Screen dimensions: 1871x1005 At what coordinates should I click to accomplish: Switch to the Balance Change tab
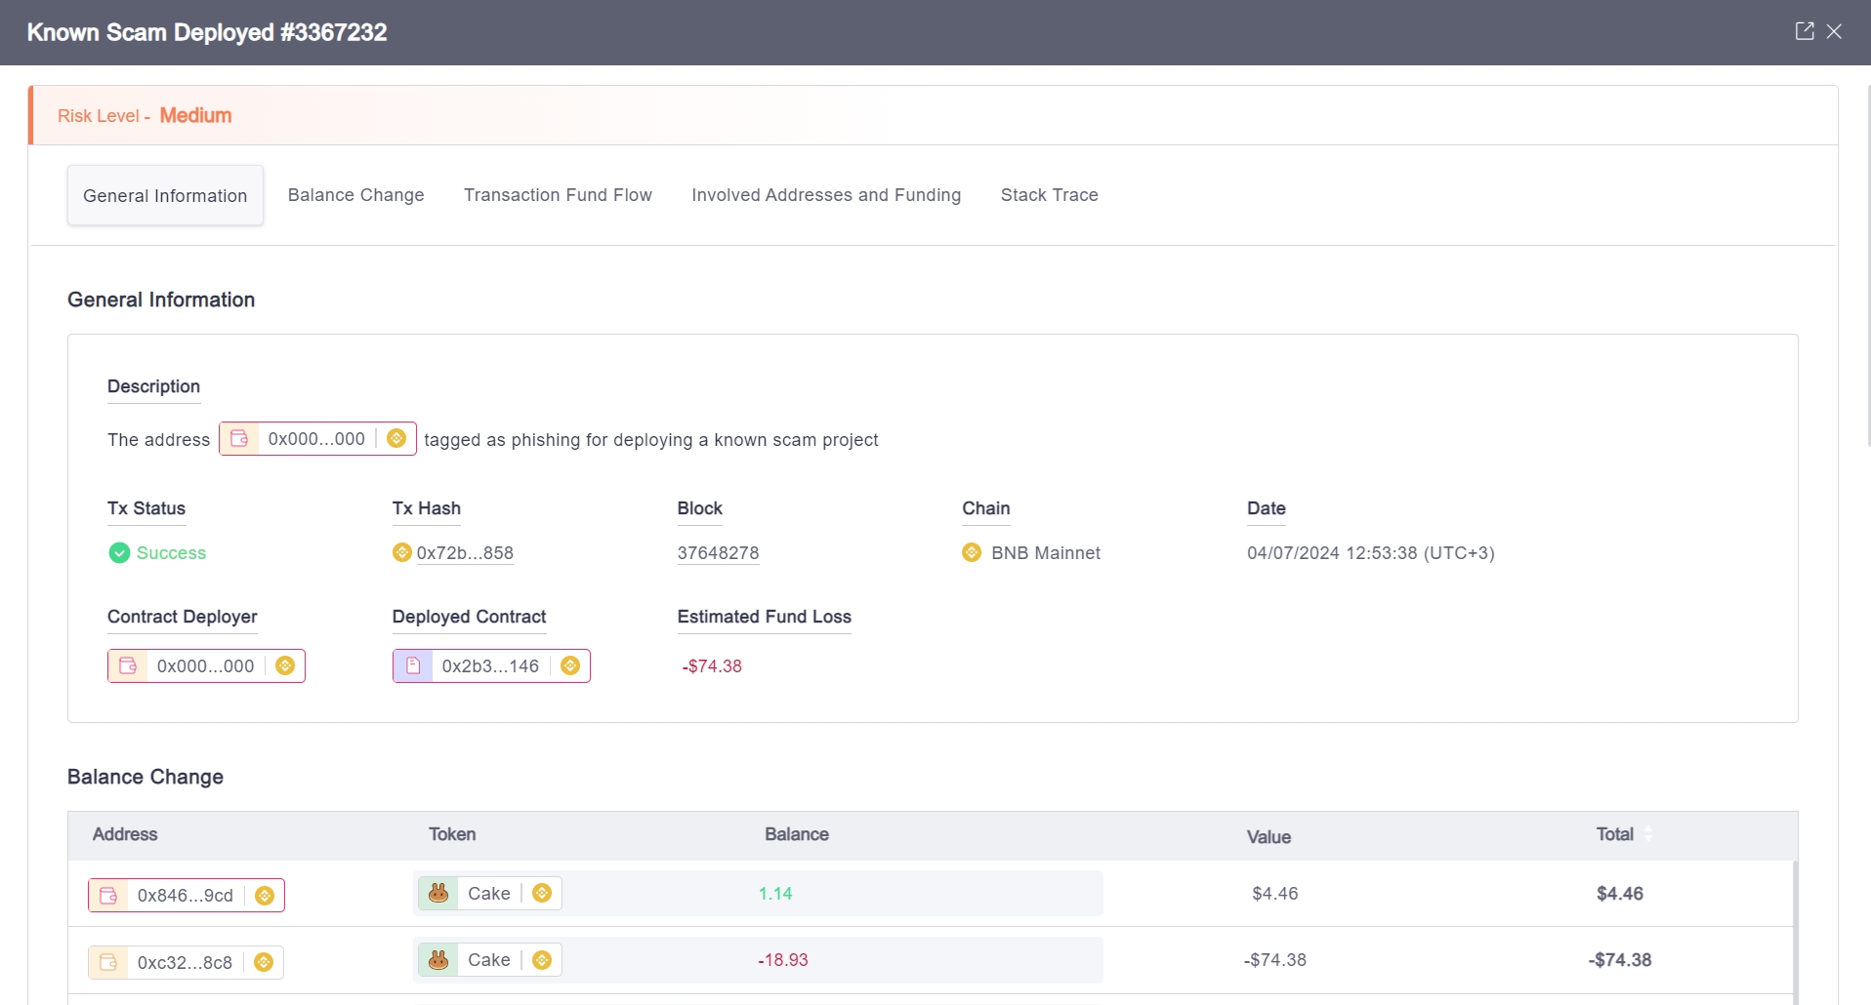[355, 195]
